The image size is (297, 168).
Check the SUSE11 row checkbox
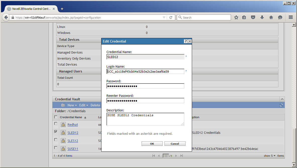point(56,148)
